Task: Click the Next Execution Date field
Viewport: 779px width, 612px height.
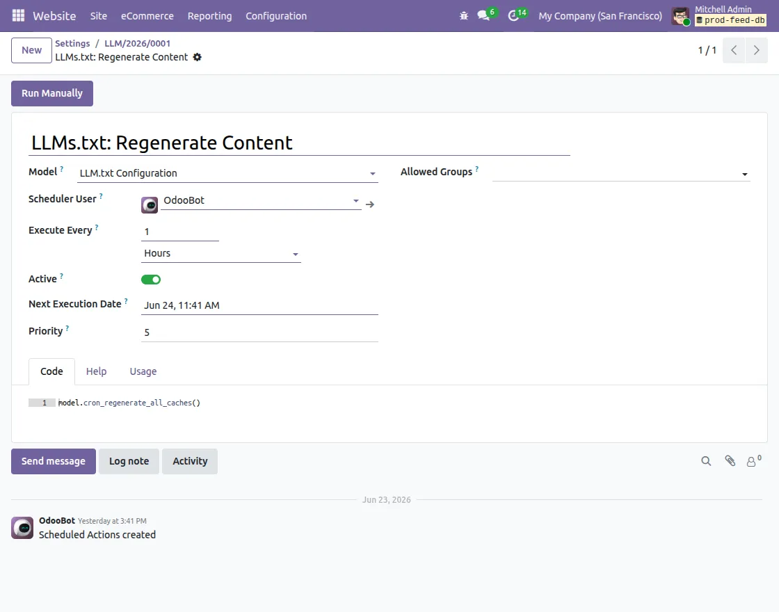Action: click(x=260, y=305)
